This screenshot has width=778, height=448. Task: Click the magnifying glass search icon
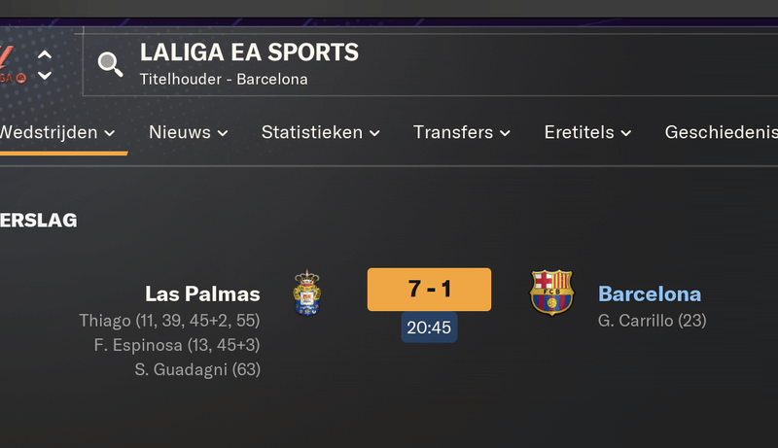coord(110,64)
